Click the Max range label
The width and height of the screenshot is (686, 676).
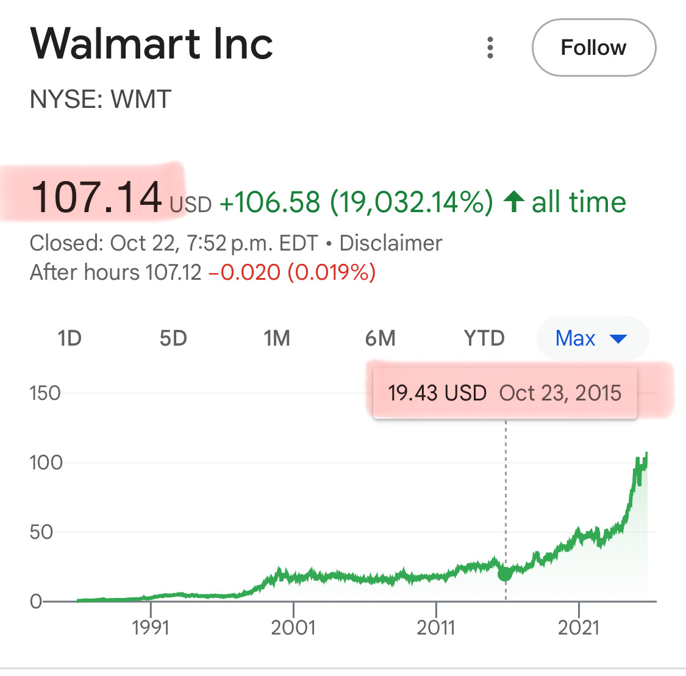click(x=575, y=338)
